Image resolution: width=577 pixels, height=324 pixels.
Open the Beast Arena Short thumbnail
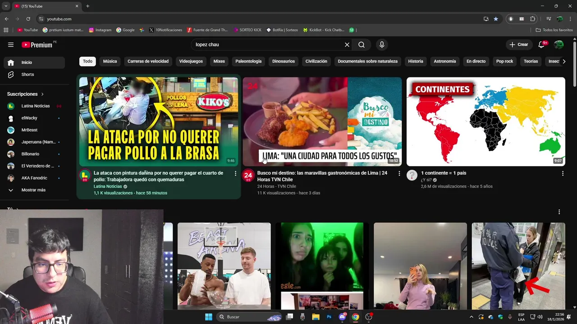pyautogui.click(x=224, y=266)
